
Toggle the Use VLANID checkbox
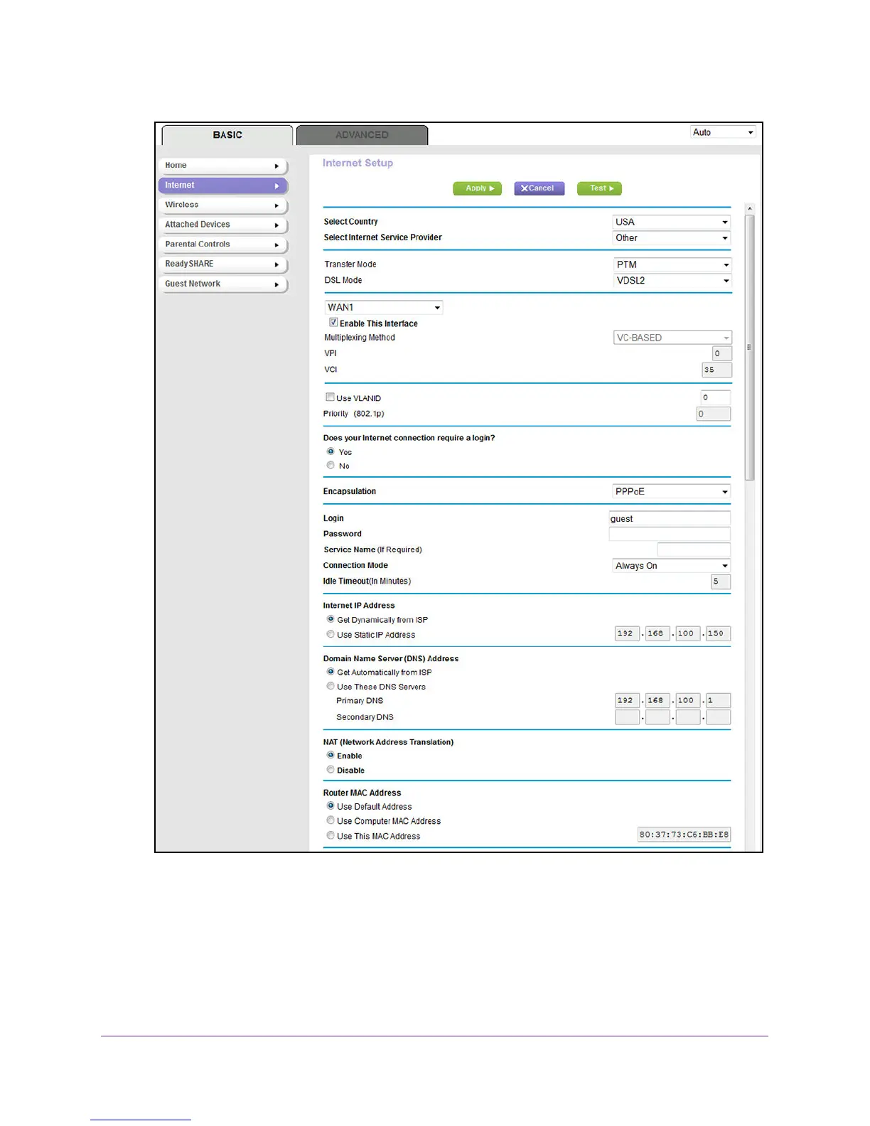[x=330, y=397]
